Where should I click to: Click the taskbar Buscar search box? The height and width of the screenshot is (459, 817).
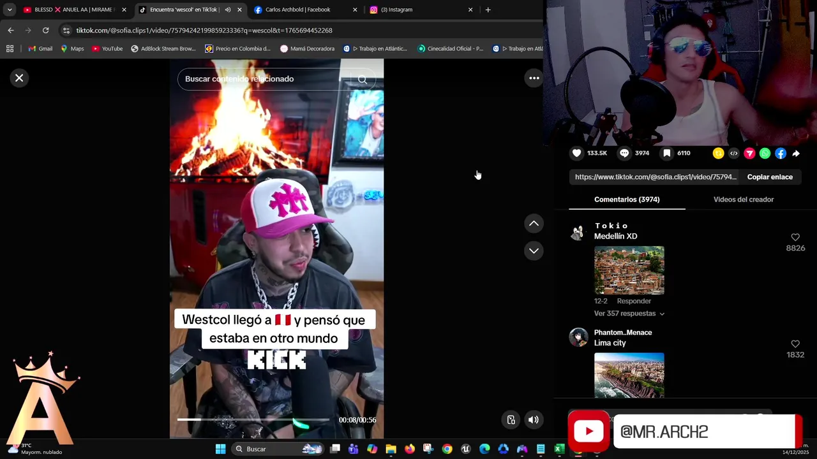pos(277,449)
